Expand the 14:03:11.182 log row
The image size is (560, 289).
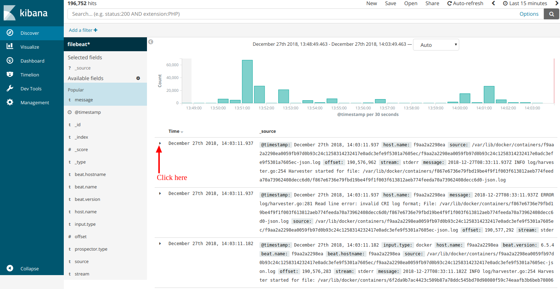tap(160, 244)
